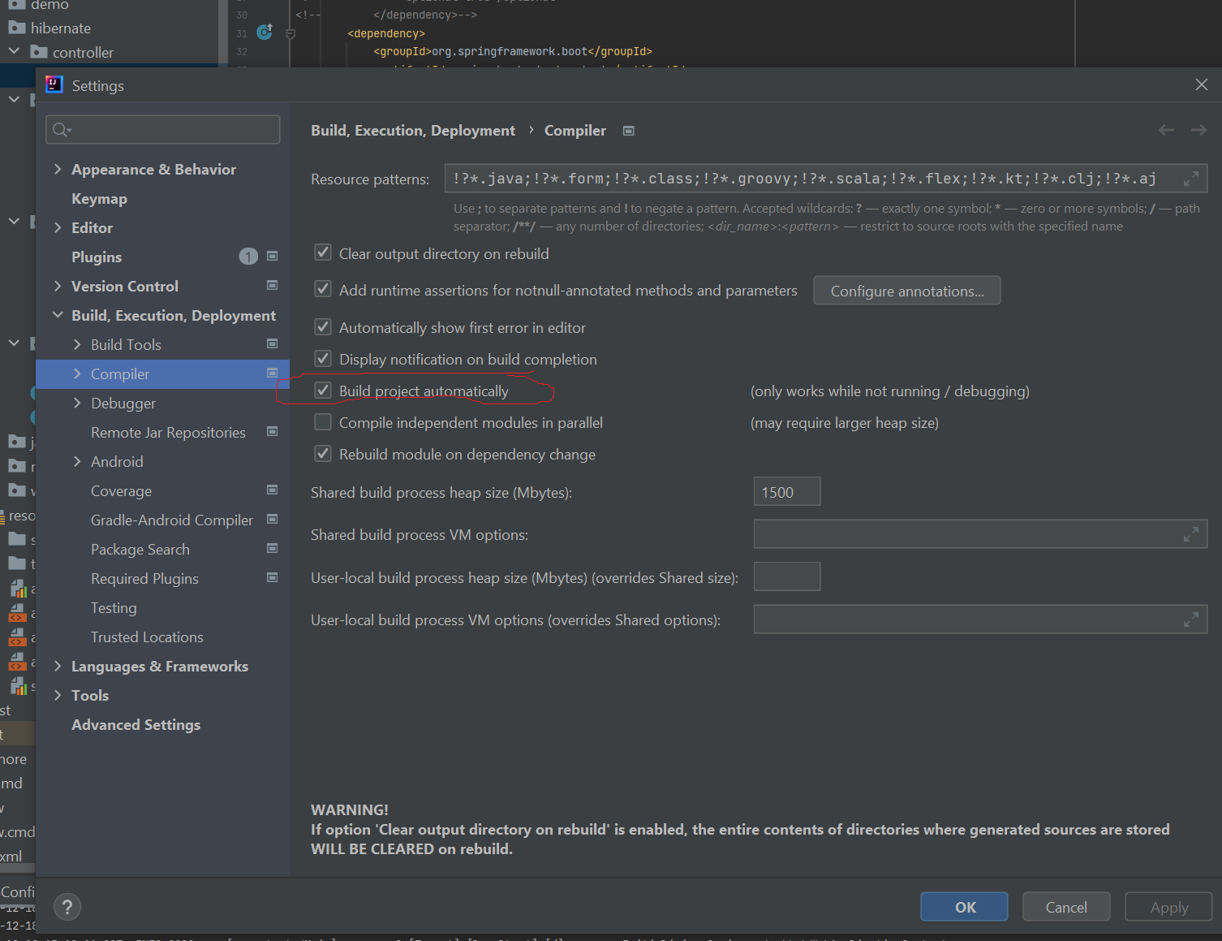Viewport: 1222px width, 941px height.
Task: Expand the Debugger node
Action: 77,403
